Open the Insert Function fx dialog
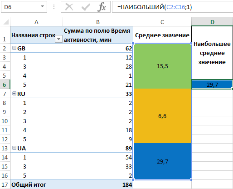 point(102,7)
